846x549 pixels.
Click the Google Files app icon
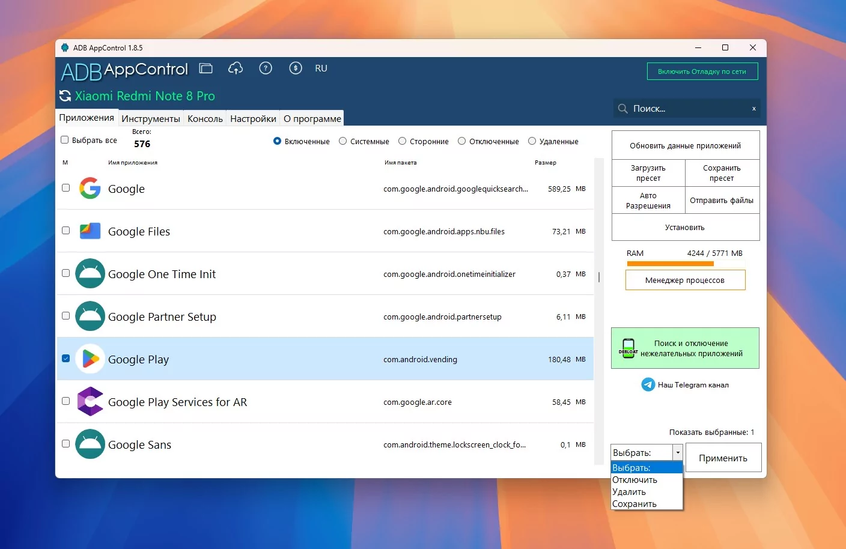click(90, 231)
